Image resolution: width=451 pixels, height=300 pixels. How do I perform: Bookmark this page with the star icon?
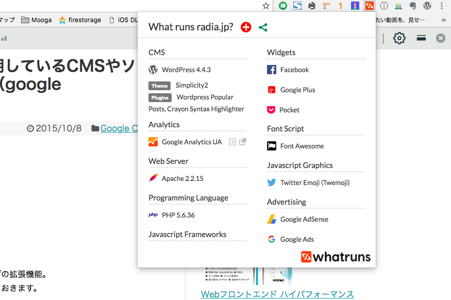pyautogui.click(x=266, y=6)
